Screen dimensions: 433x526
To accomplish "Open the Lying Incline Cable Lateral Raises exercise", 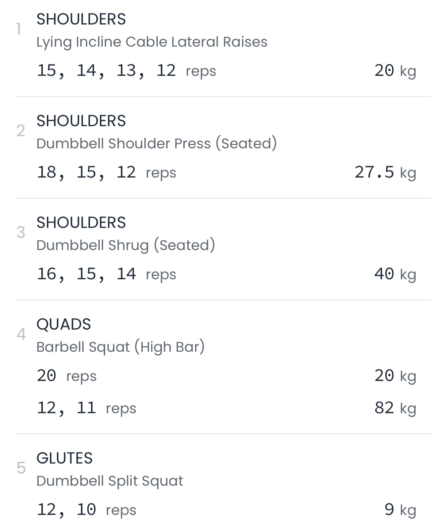I will 152,42.
